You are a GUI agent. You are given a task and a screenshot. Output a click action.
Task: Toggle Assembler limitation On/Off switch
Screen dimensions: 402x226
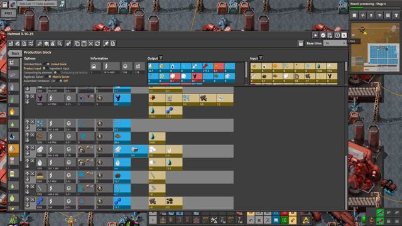coord(60,81)
